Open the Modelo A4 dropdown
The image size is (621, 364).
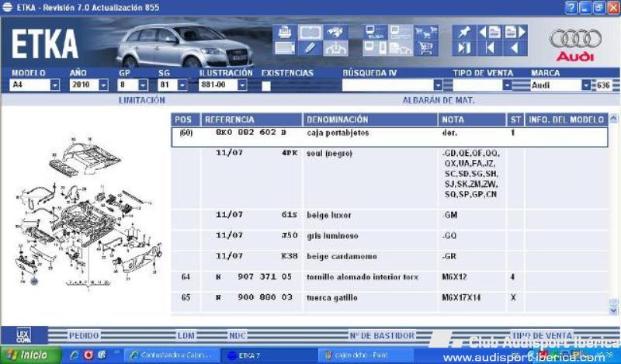(x=55, y=85)
